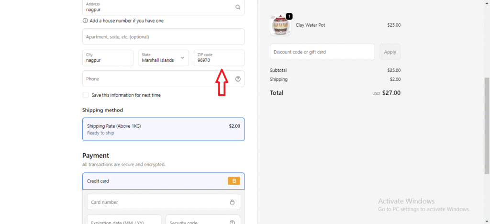Open the help icon in the Phone field
Image resolution: width=490 pixels, height=224 pixels.
[x=238, y=79]
